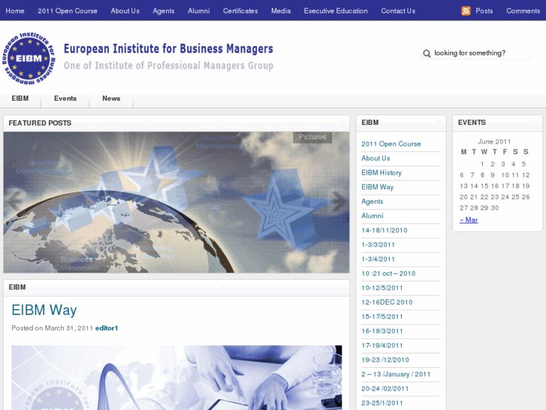Open sidebar Alumni link
546x410 pixels.
[x=373, y=216]
